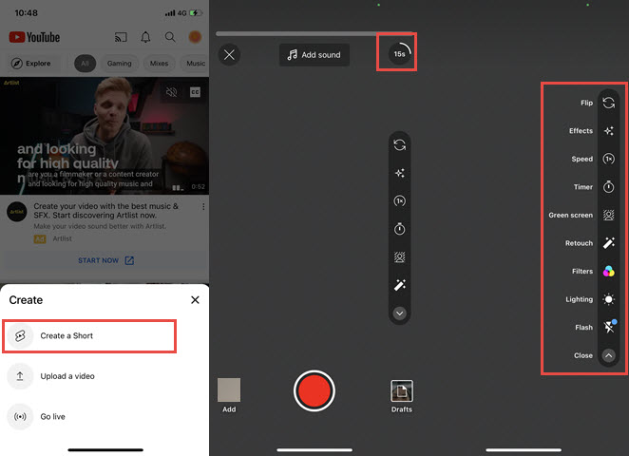Screen dimensions: 629x456
Task: Open the Artlist channel avatar
Action: pyautogui.click(x=17, y=211)
